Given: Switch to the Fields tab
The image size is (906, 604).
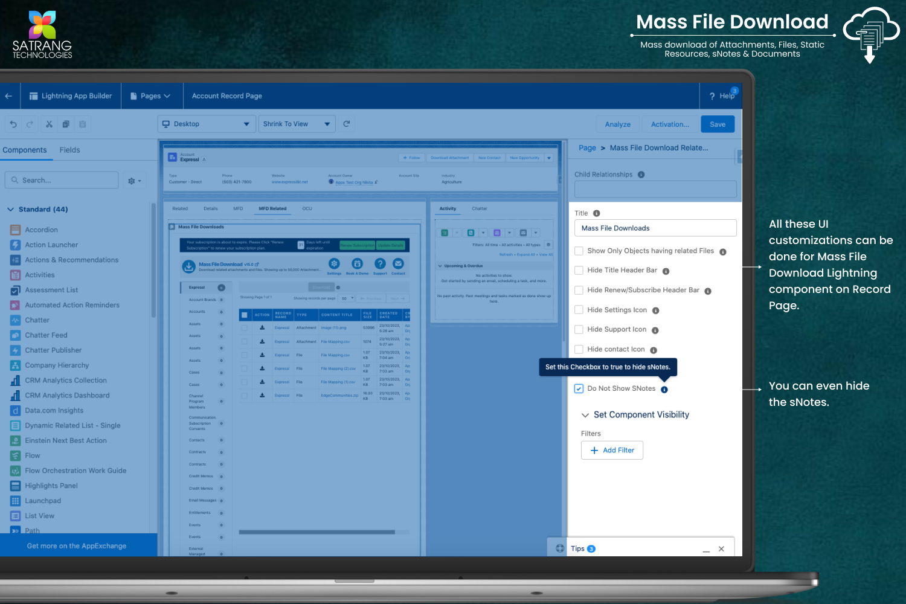Looking at the screenshot, I should pyautogui.click(x=69, y=150).
